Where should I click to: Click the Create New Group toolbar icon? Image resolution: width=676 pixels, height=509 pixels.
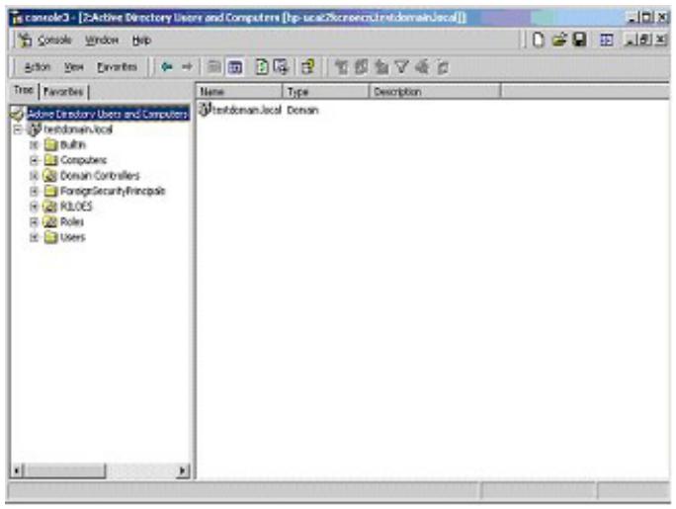tap(362, 67)
